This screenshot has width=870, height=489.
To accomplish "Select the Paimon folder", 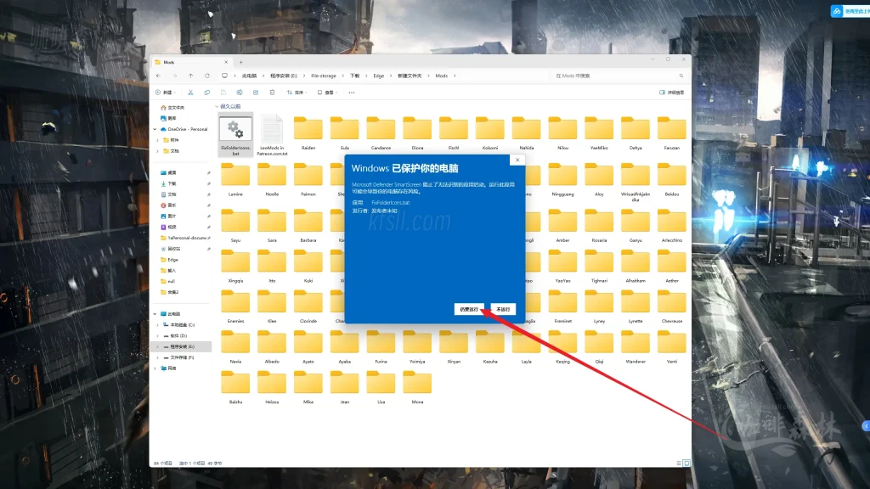I will [308, 179].
